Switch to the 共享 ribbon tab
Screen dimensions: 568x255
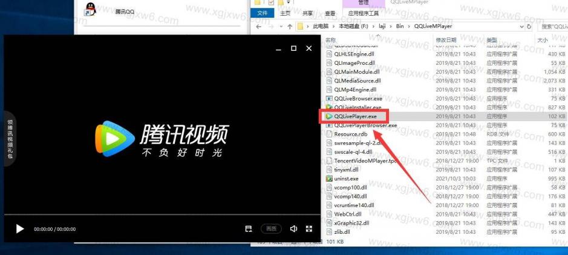pos(307,13)
